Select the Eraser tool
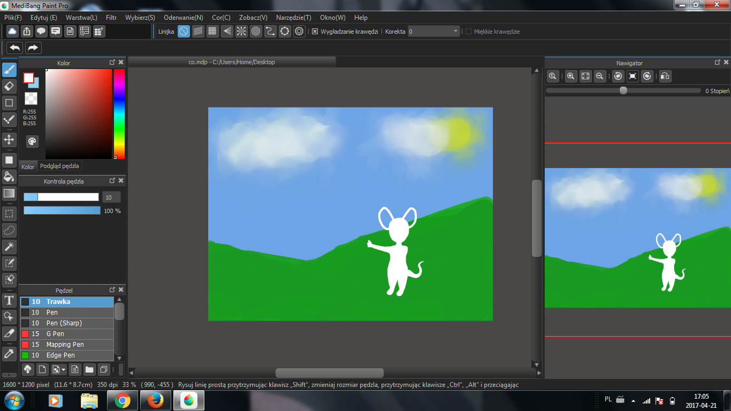The width and height of the screenshot is (731, 411). [x=9, y=86]
